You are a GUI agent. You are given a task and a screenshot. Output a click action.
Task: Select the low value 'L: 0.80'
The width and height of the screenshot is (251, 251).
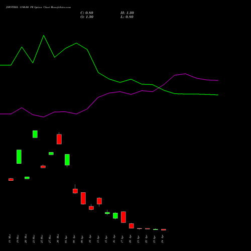click(x=127, y=17)
